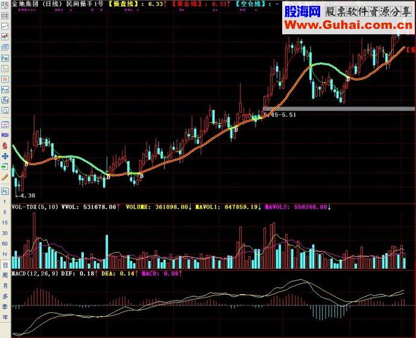Click the DEA: 0.14 value
Screen dimensions: 416x338
pyautogui.click(x=119, y=274)
